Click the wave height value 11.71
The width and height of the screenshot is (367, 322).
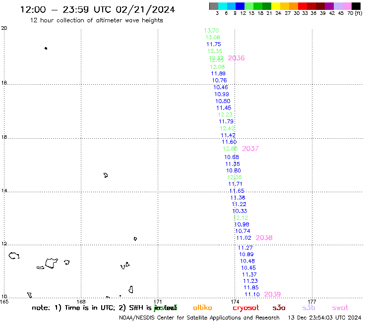pyautogui.click(x=235, y=184)
